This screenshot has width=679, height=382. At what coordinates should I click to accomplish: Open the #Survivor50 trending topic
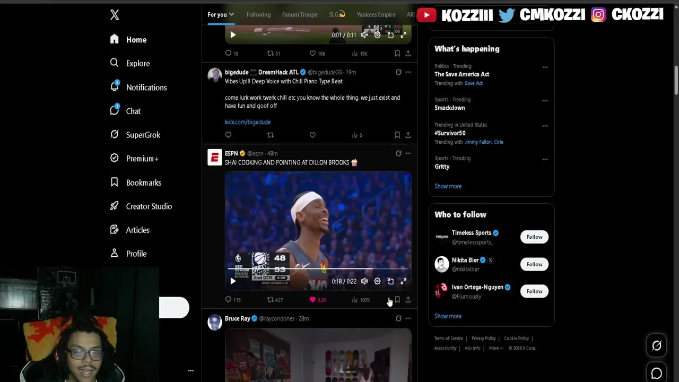click(x=450, y=133)
